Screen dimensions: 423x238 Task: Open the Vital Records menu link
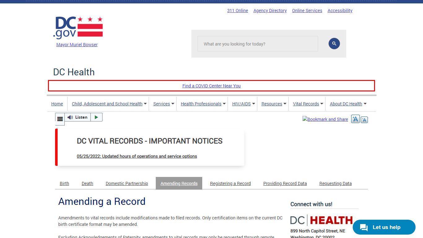click(306, 104)
